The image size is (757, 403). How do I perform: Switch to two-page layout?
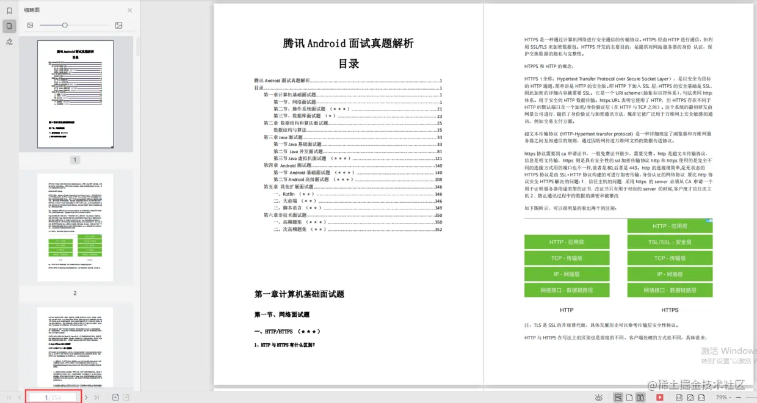click(640, 398)
